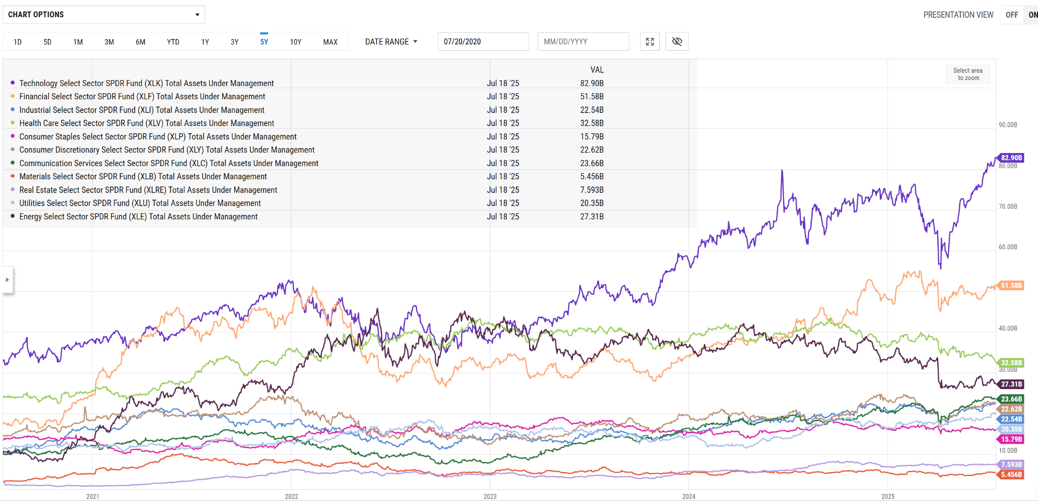Screen dimensions: 1038x501
Task: Select the 1M time range
Action: pyautogui.click(x=78, y=42)
